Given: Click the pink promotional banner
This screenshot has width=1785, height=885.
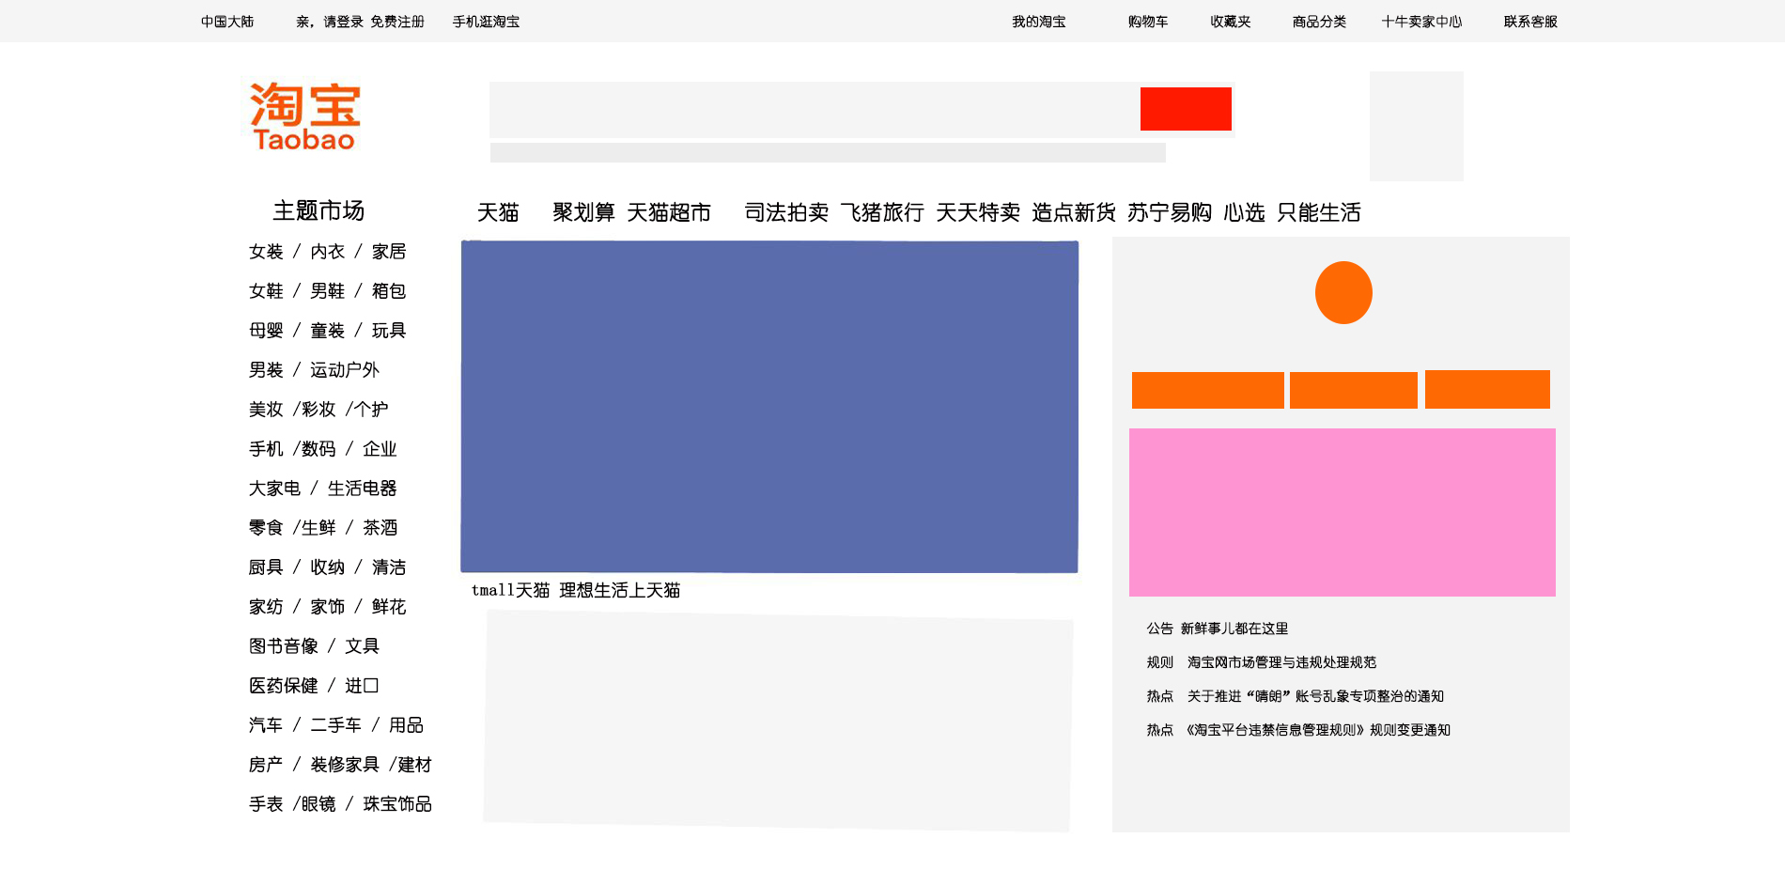Looking at the screenshot, I should pos(1343,512).
